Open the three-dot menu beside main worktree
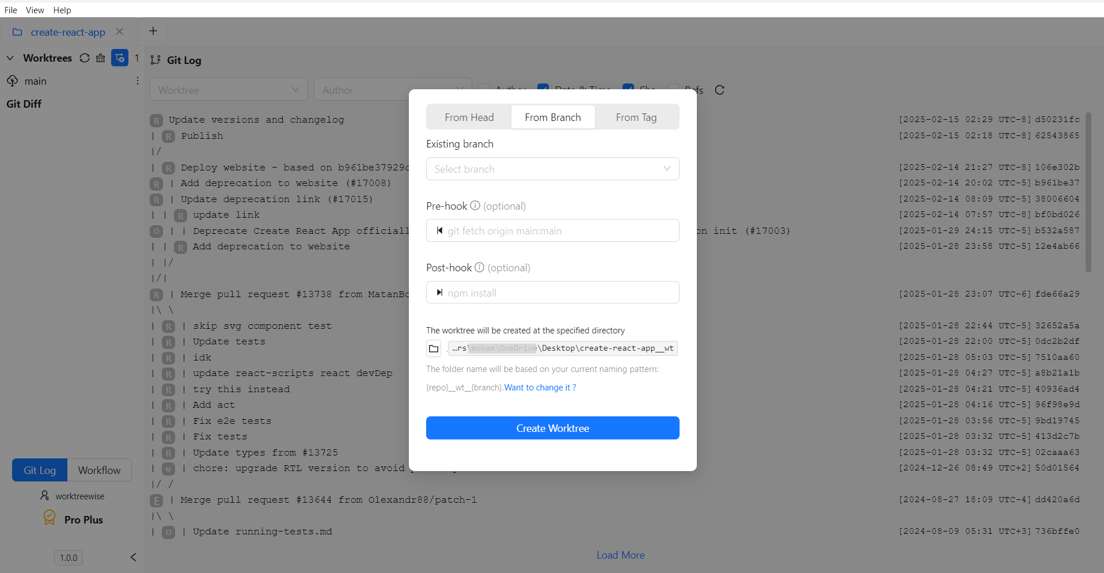The width and height of the screenshot is (1104, 573). (x=136, y=81)
